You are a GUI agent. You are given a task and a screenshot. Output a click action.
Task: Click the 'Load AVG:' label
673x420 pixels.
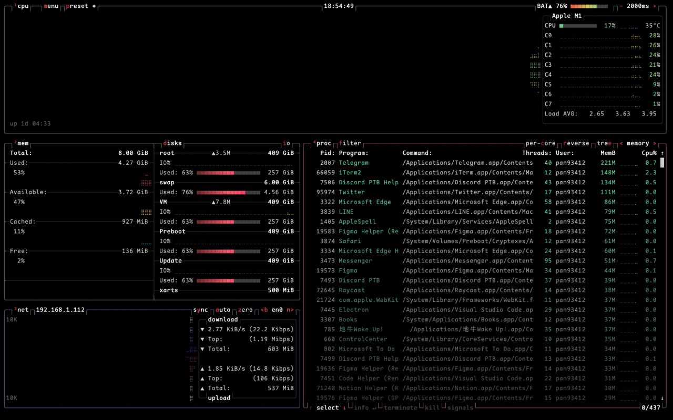pyautogui.click(x=561, y=114)
